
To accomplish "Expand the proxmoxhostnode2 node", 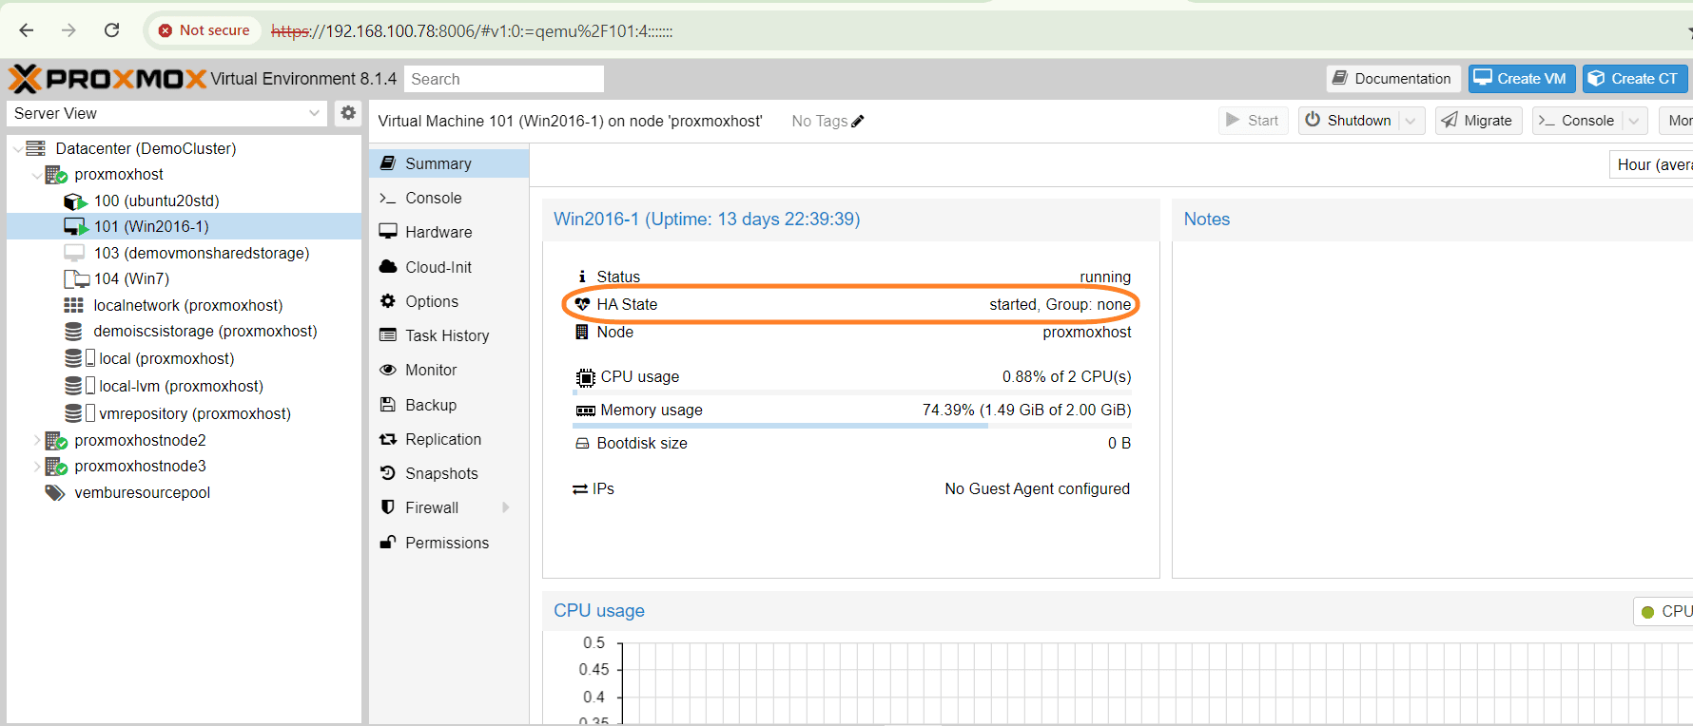I will tap(37, 441).
